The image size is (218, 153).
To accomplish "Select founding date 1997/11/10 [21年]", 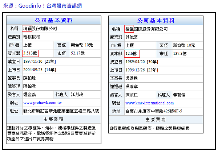I will tap(40, 61).
